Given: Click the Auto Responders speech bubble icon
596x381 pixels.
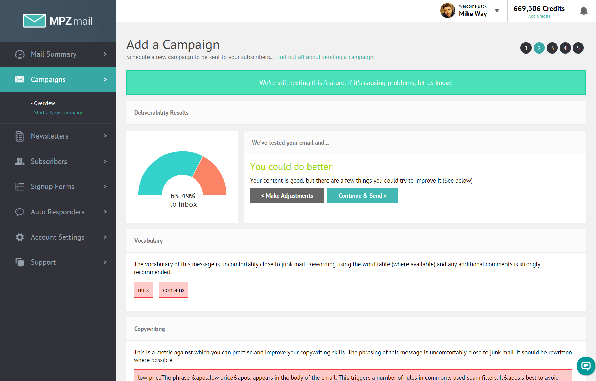Looking at the screenshot, I should coord(20,212).
